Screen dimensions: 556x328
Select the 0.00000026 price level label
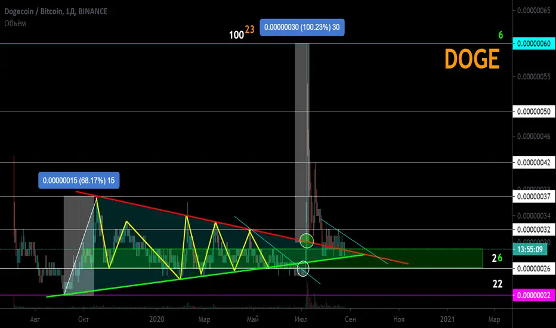point(534,269)
